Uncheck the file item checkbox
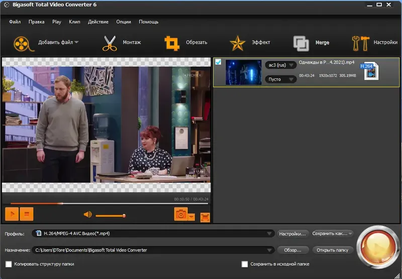This screenshot has width=402, height=279. [x=218, y=62]
